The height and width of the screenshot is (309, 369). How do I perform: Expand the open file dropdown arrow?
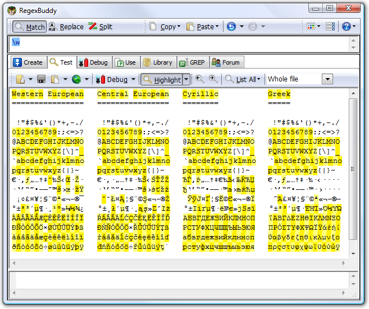coord(30,79)
